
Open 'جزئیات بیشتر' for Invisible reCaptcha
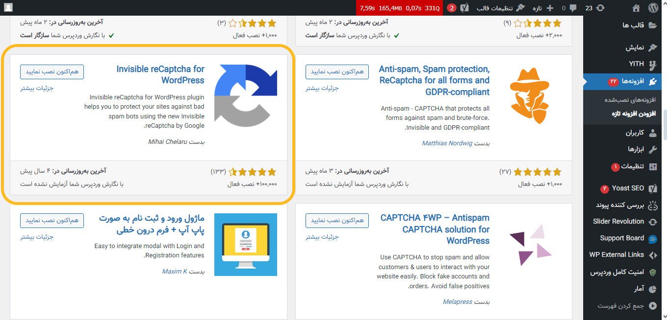coord(36,89)
